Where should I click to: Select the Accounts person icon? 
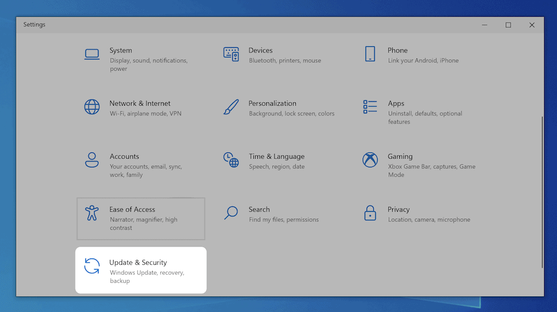[92, 160]
